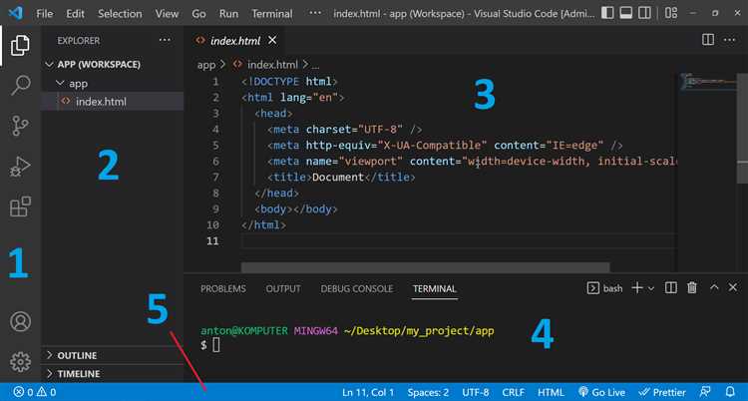This screenshot has height=401, width=748.
Task: Switch to the DEBUG CONSOLE tab
Action: coord(356,288)
